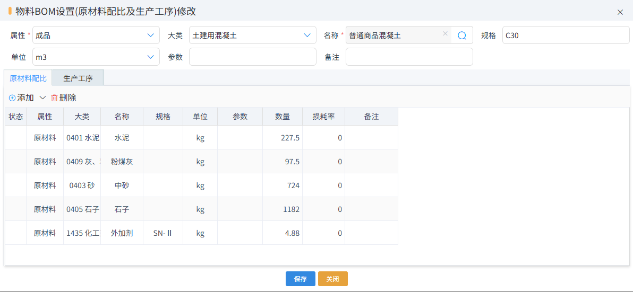This screenshot has width=633, height=292.
Task: Click the 规格 input field with C30
Action: click(x=566, y=35)
